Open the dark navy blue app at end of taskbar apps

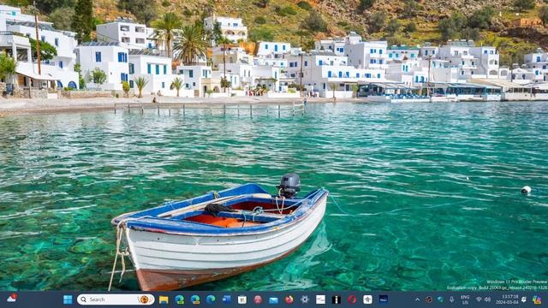[383, 299]
